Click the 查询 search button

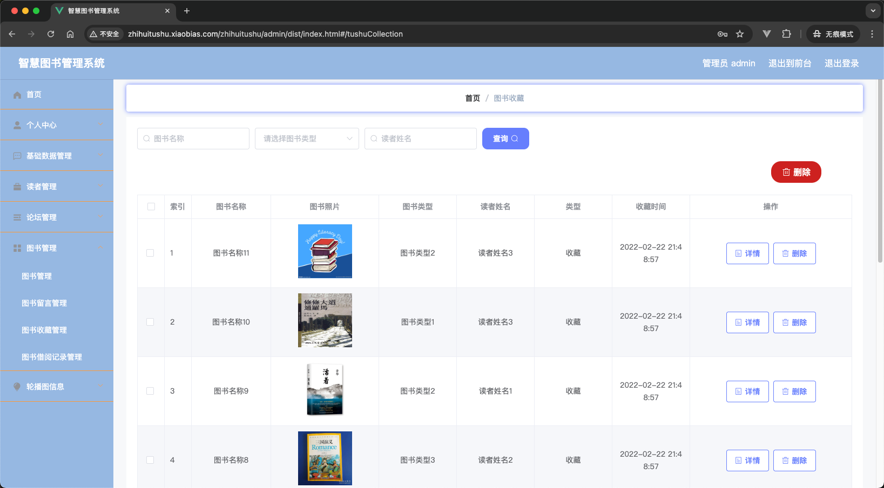505,139
